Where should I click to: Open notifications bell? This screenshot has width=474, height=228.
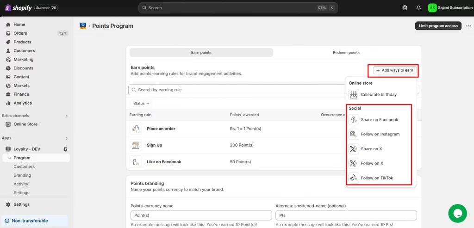[418, 8]
